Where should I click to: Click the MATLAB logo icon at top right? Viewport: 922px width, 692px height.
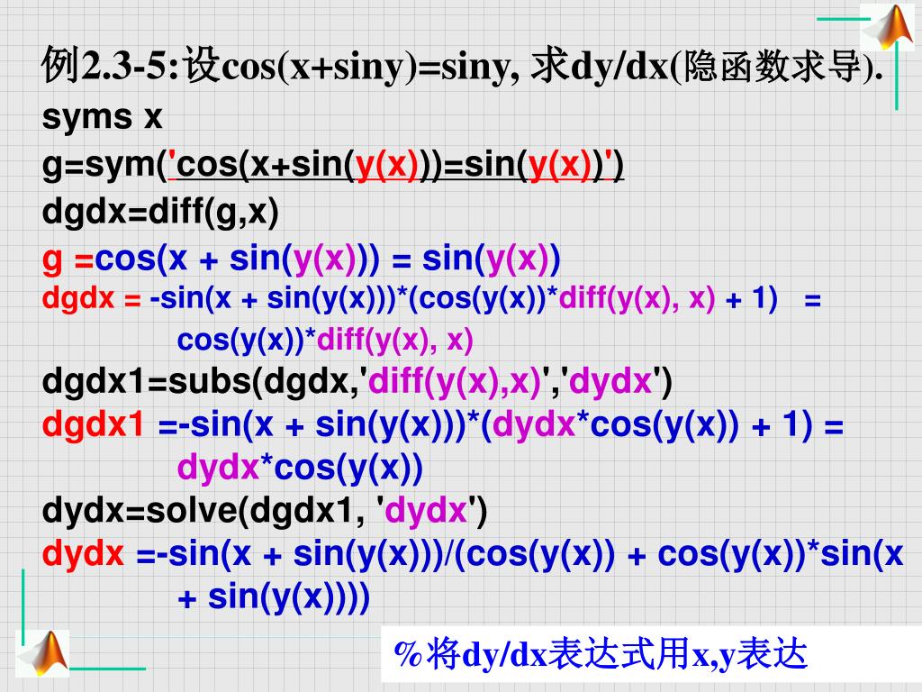(x=887, y=27)
